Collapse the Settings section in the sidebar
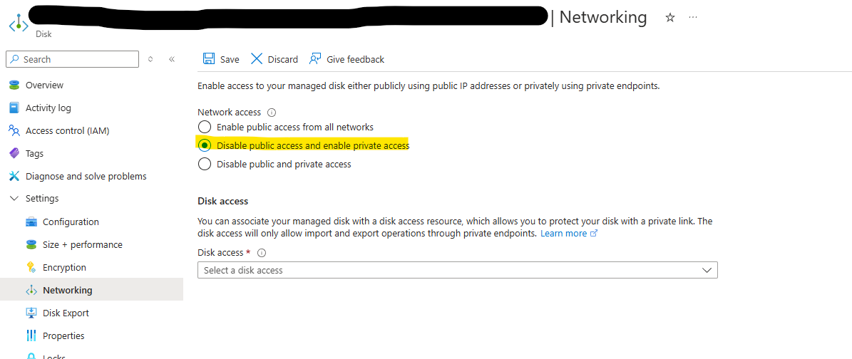 pyautogui.click(x=14, y=199)
